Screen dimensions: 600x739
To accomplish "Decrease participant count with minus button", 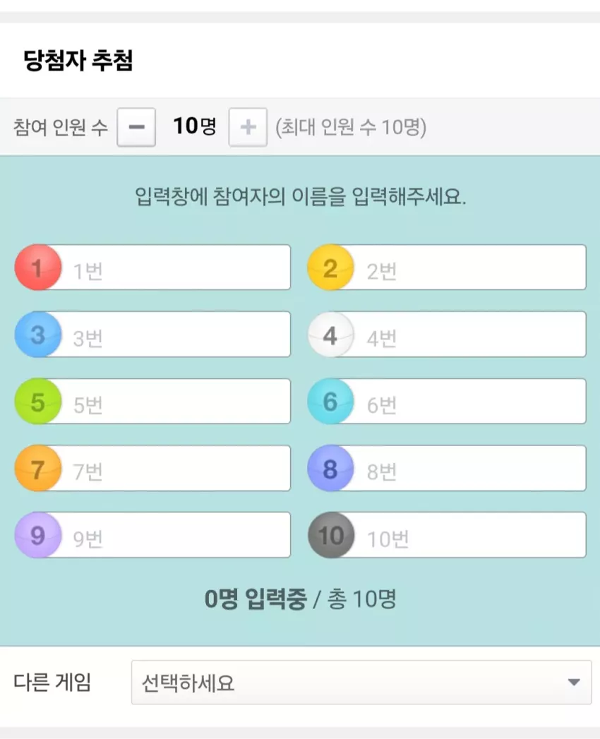I will [x=136, y=127].
